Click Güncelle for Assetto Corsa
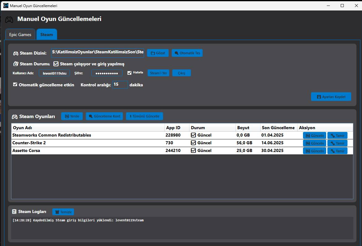Screen dimensions: 362x246 [314, 151]
